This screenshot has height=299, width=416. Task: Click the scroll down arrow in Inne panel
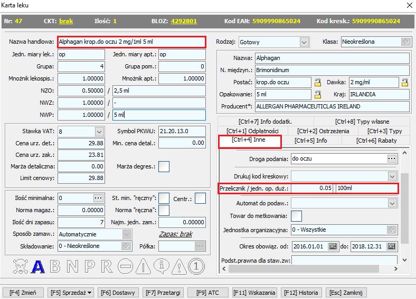404,260
